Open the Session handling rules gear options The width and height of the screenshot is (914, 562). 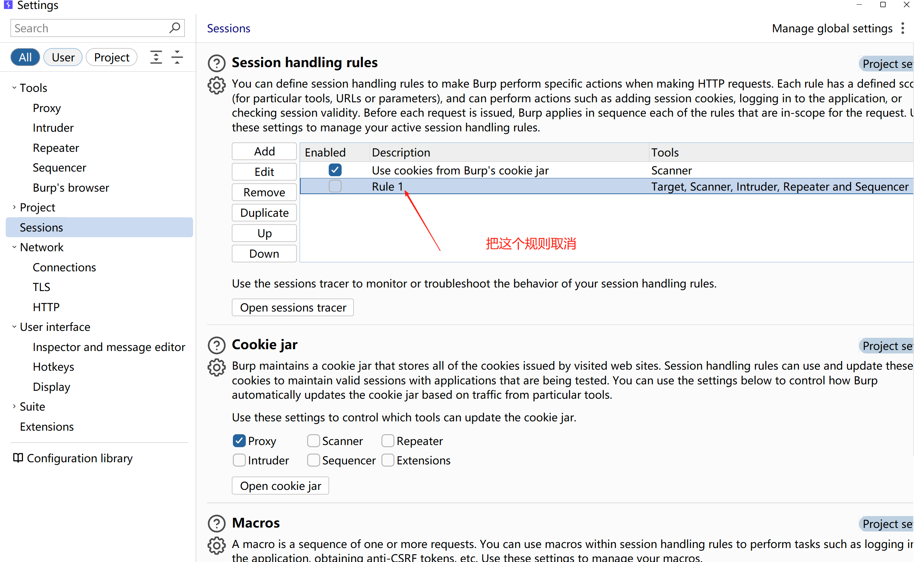point(217,85)
